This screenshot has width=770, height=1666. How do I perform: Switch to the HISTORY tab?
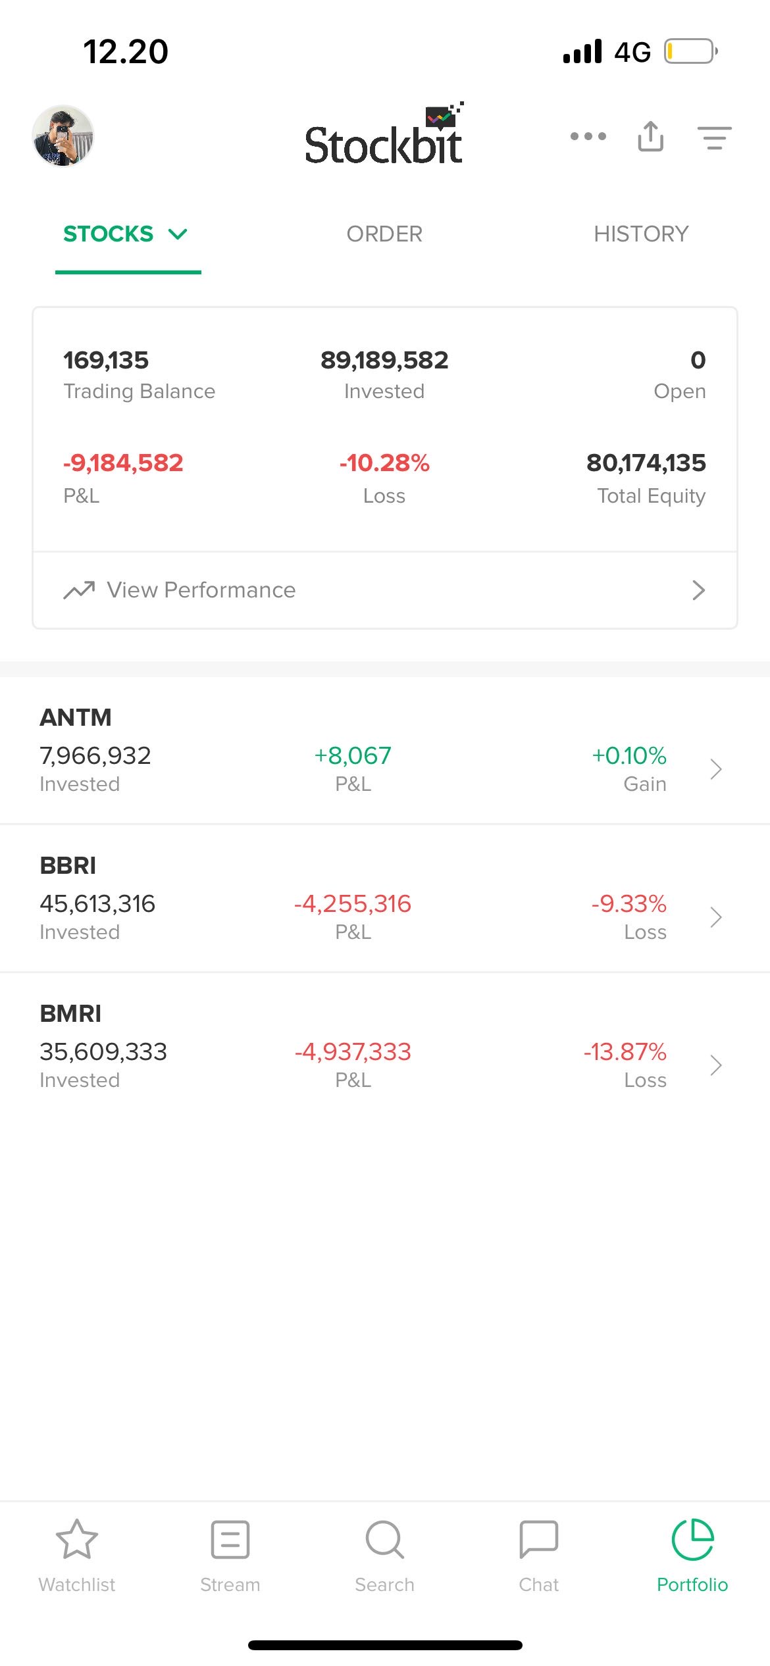641,234
